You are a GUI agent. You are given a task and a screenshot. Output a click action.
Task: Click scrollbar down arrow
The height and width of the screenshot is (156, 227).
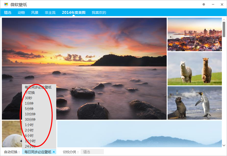(224, 145)
